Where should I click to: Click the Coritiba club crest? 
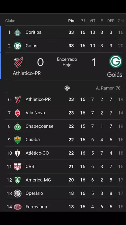coord(18,32)
